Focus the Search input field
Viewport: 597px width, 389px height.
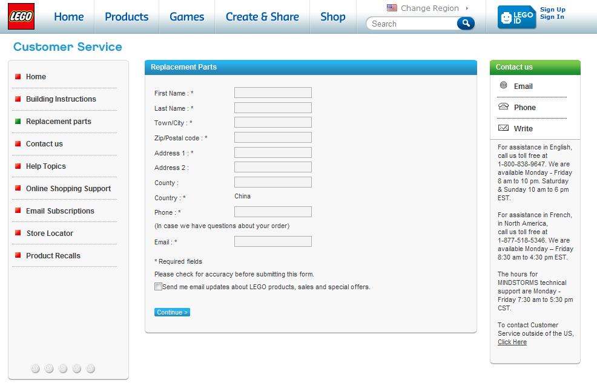click(413, 24)
